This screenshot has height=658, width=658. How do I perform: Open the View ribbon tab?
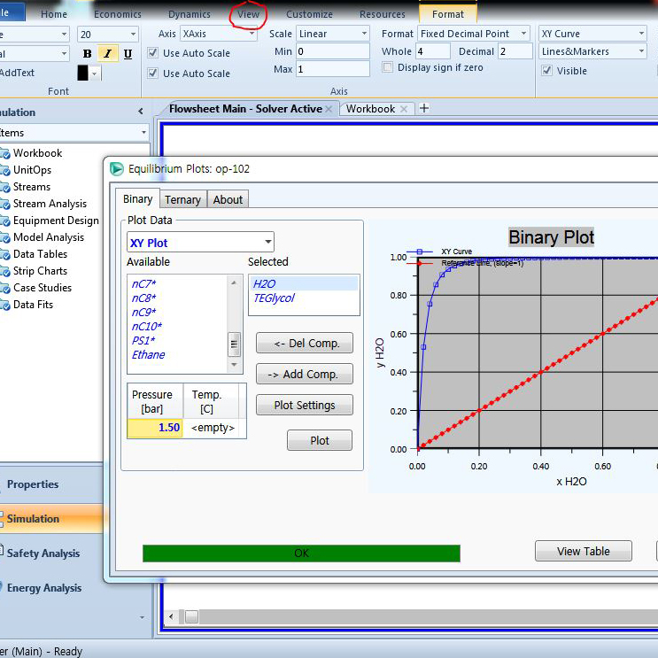click(x=248, y=14)
